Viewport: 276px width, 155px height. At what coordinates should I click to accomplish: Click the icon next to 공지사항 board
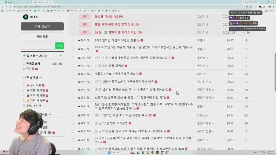(28, 85)
